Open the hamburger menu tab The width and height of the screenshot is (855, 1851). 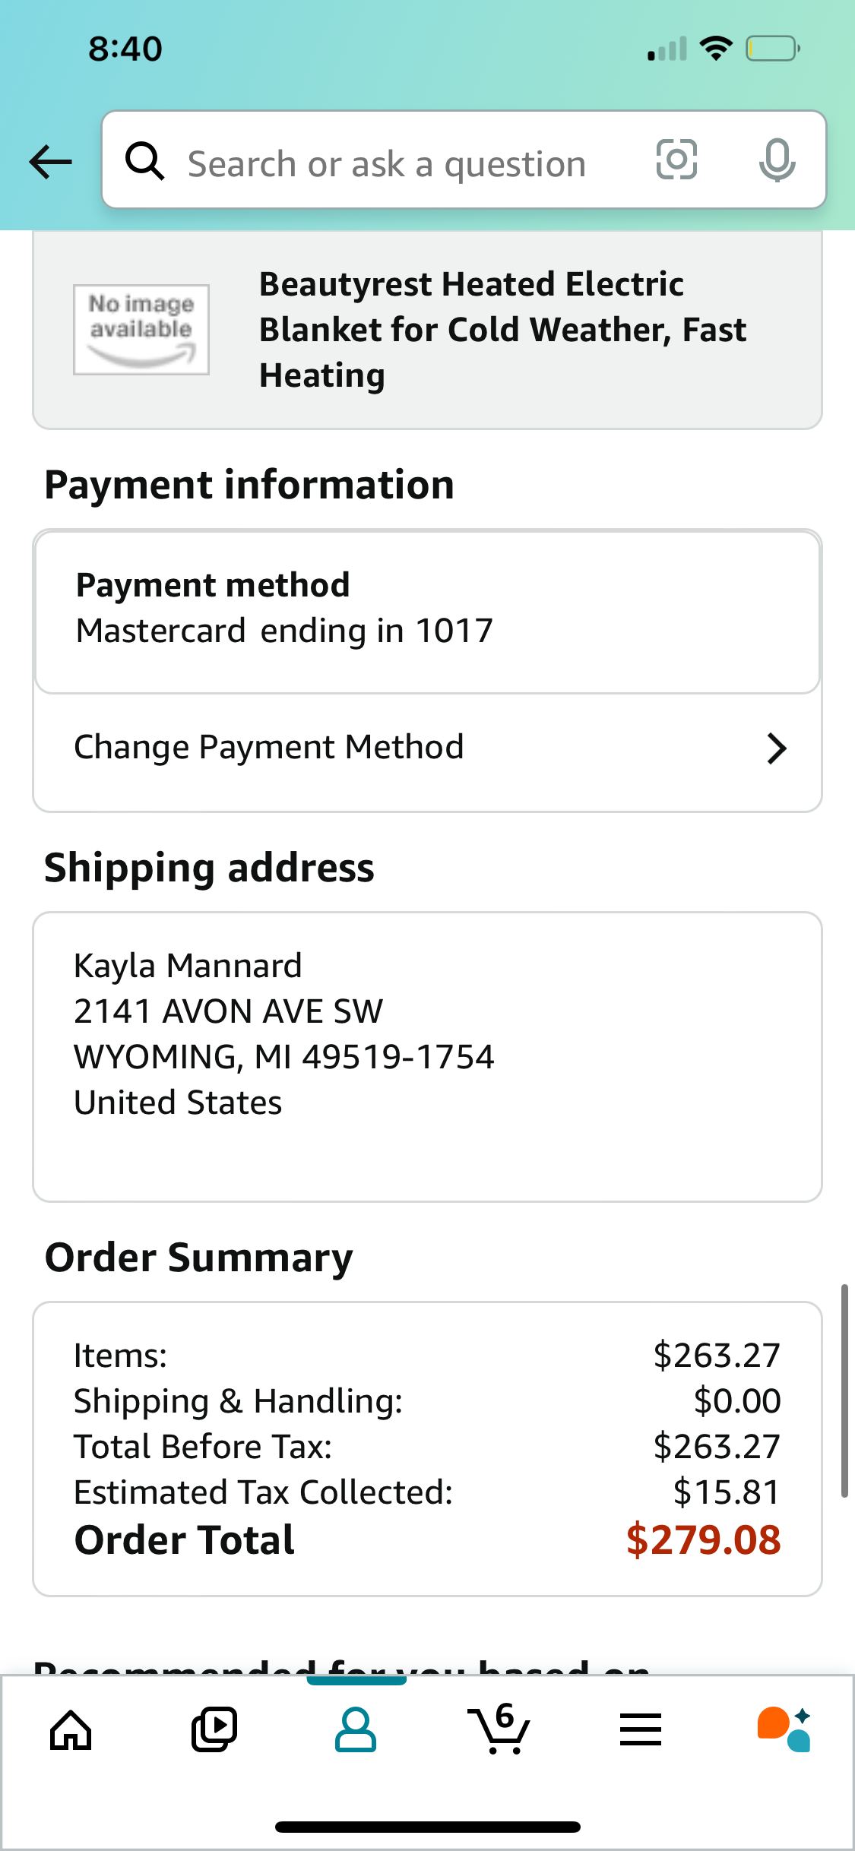pyautogui.click(x=641, y=1730)
